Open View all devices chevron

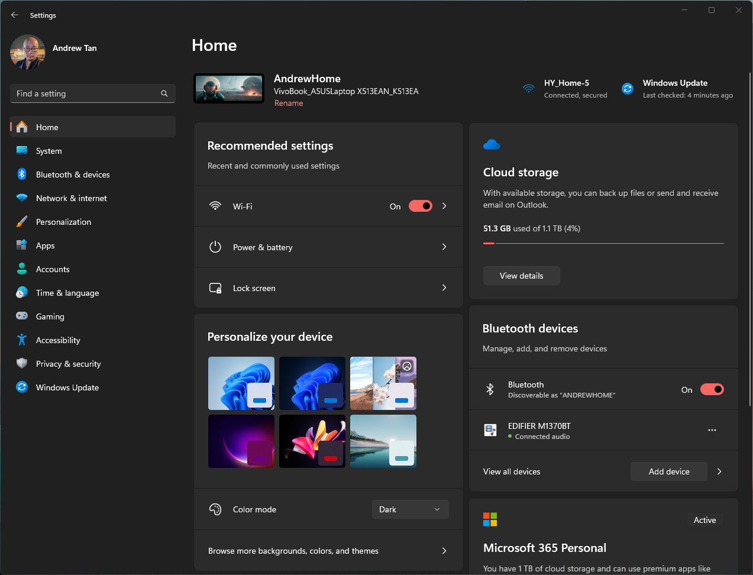coord(719,471)
